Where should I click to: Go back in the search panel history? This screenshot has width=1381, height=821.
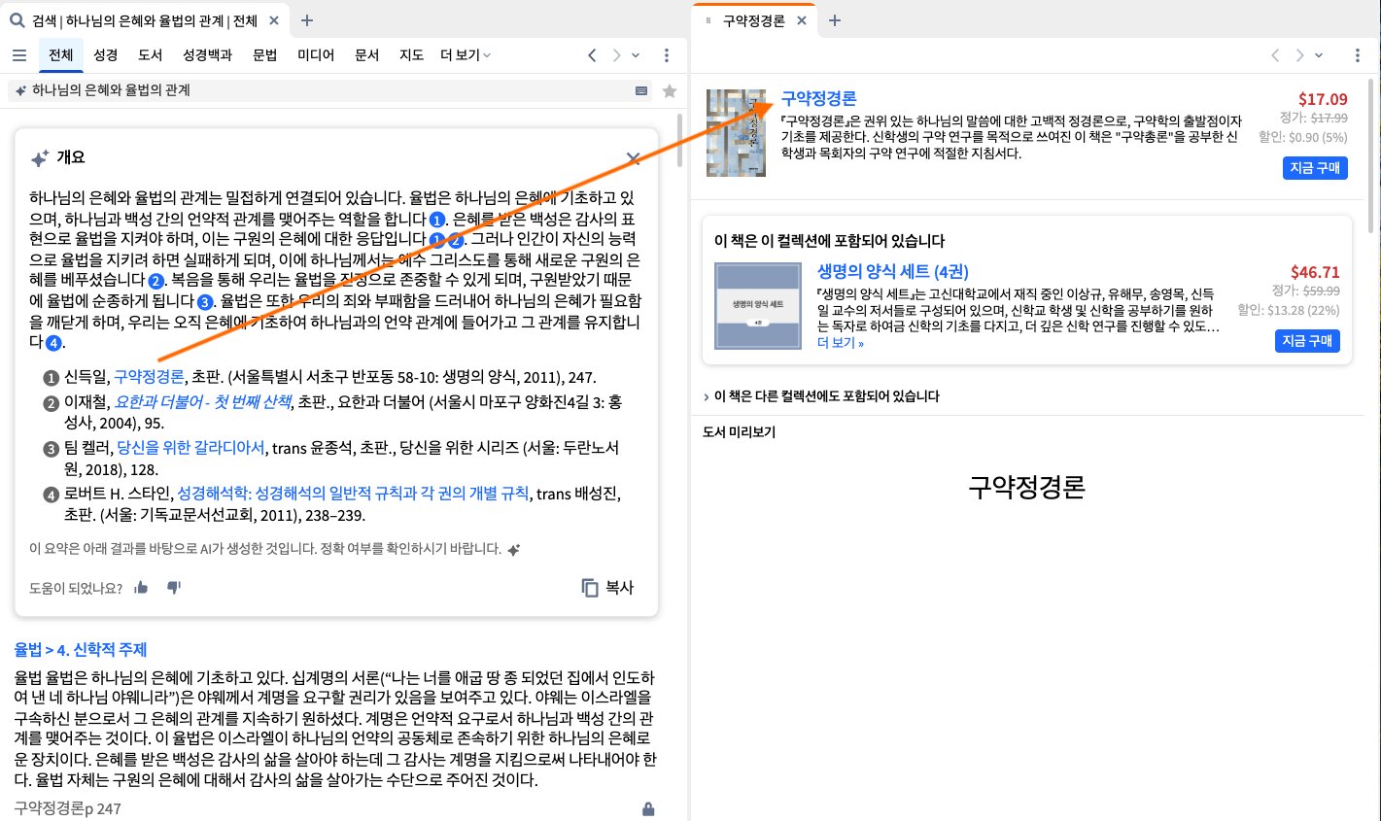pos(592,55)
